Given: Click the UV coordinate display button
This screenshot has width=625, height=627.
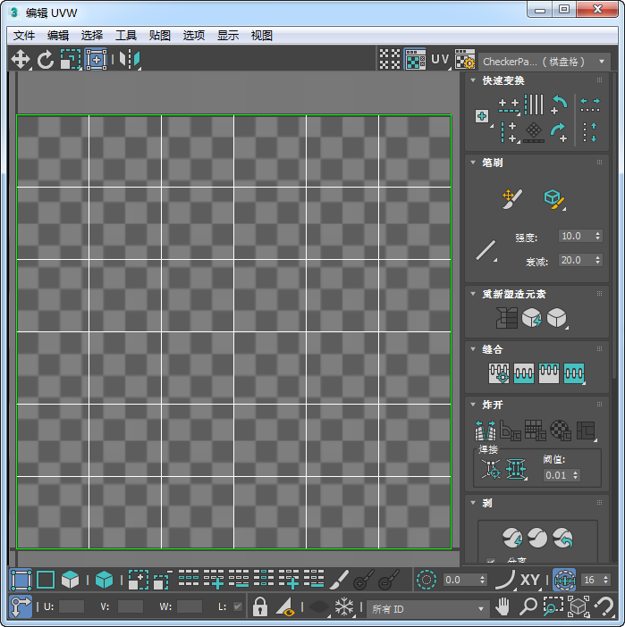Looking at the screenshot, I should 440,60.
